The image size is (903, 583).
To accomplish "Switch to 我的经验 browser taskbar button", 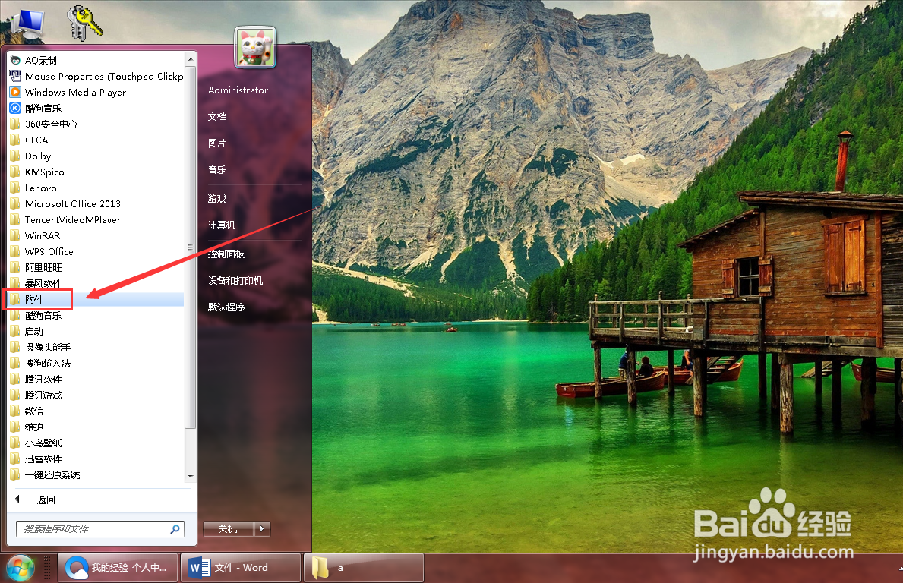I will (x=118, y=568).
